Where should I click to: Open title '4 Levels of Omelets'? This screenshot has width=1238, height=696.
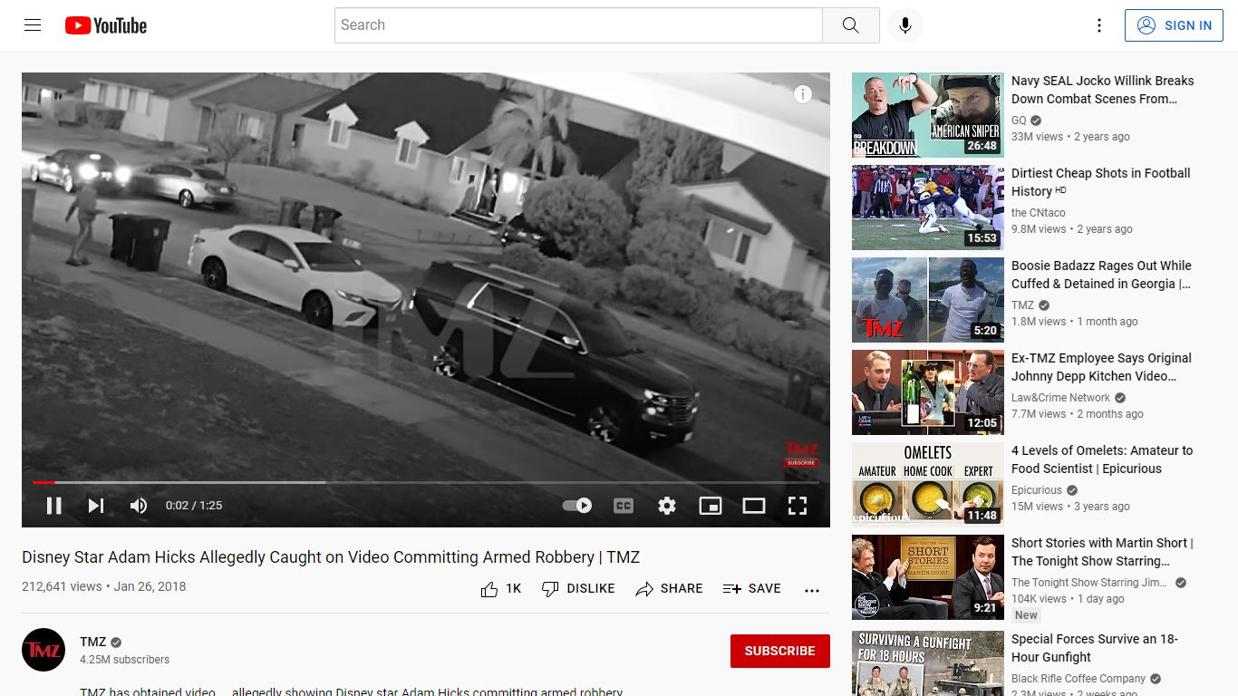[x=1102, y=459]
